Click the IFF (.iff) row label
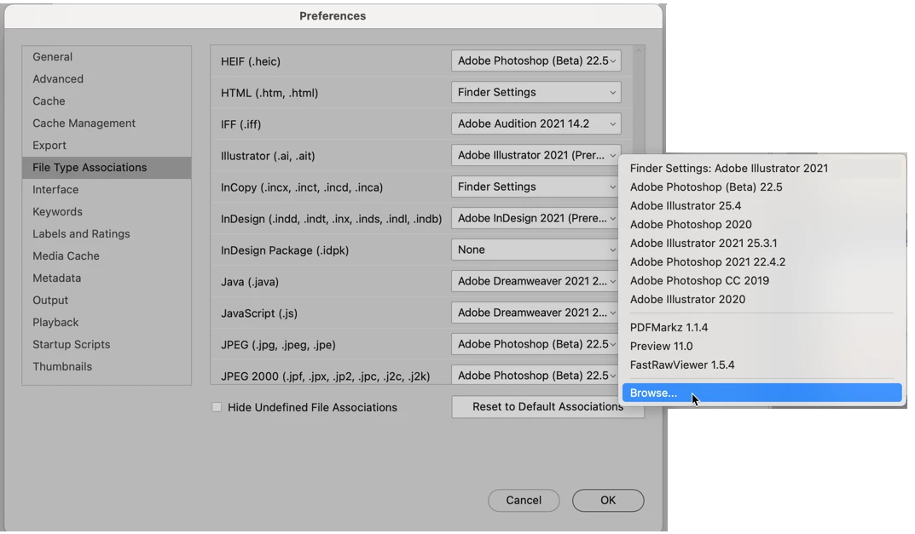The width and height of the screenshot is (915, 534). point(241,124)
